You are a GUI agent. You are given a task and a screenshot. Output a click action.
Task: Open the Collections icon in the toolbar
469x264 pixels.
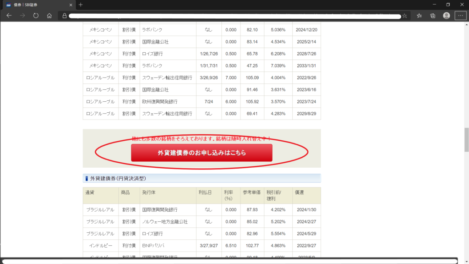433,16
